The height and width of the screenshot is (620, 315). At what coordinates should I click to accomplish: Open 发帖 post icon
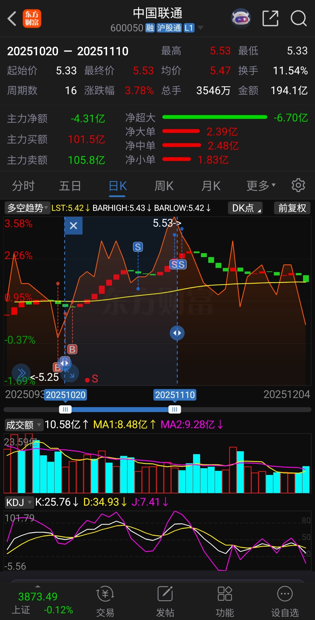[x=165, y=601]
